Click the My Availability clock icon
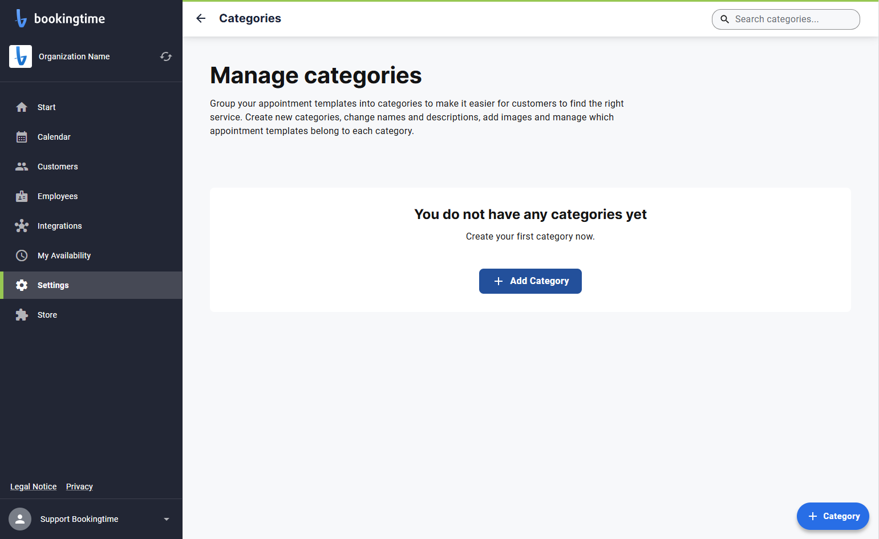The image size is (879, 539). click(x=22, y=256)
